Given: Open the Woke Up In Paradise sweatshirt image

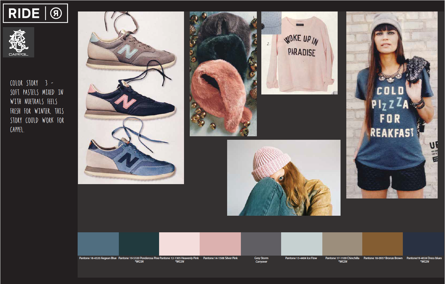Looking at the screenshot, I should [x=299, y=53].
